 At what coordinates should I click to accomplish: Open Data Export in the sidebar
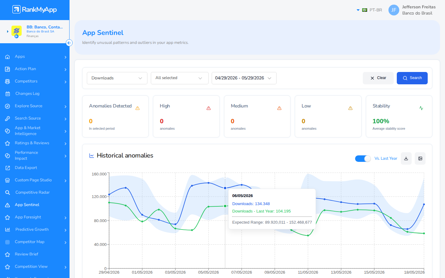pos(35,168)
